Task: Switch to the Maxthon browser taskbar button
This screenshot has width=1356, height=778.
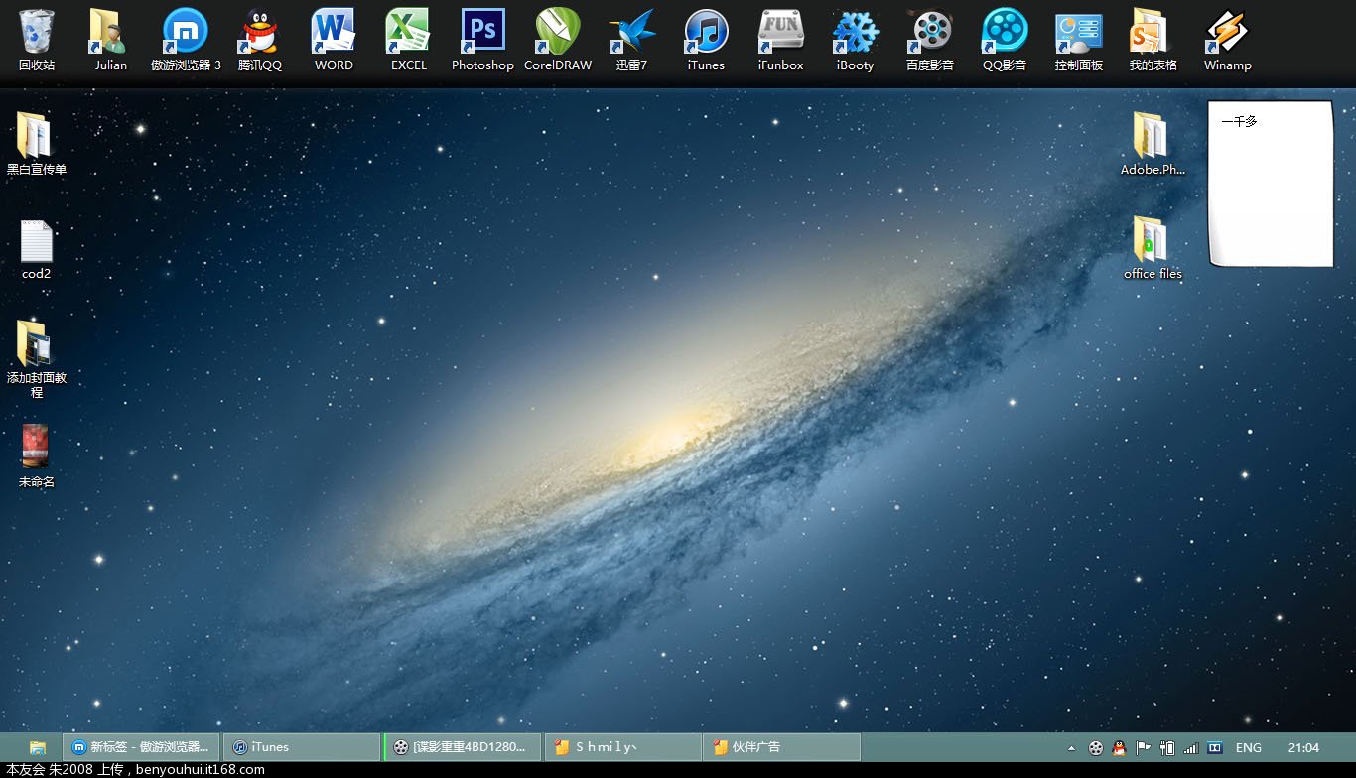Action: tap(141, 747)
